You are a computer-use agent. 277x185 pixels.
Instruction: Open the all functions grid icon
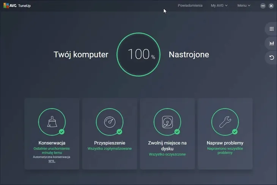272,29
